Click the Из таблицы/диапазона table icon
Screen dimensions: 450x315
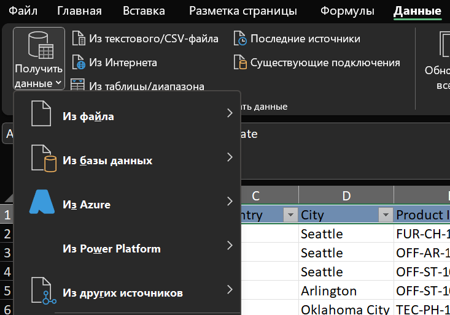(79, 86)
